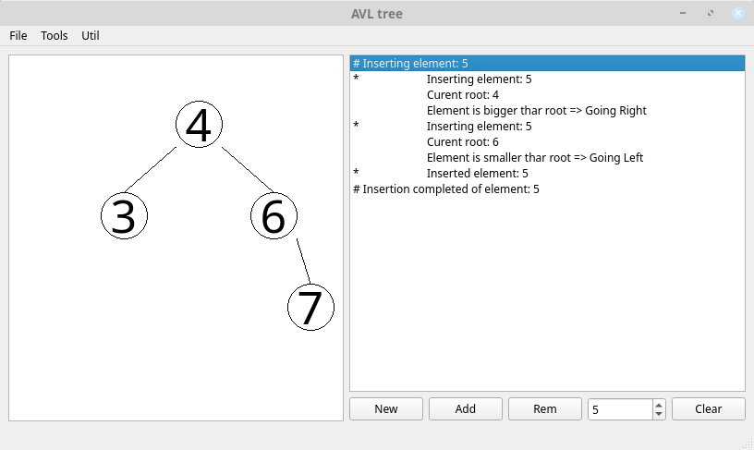The height and width of the screenshot is (450, 754).
Task: Clear the log with Clear button
Action: click(708, 408)
